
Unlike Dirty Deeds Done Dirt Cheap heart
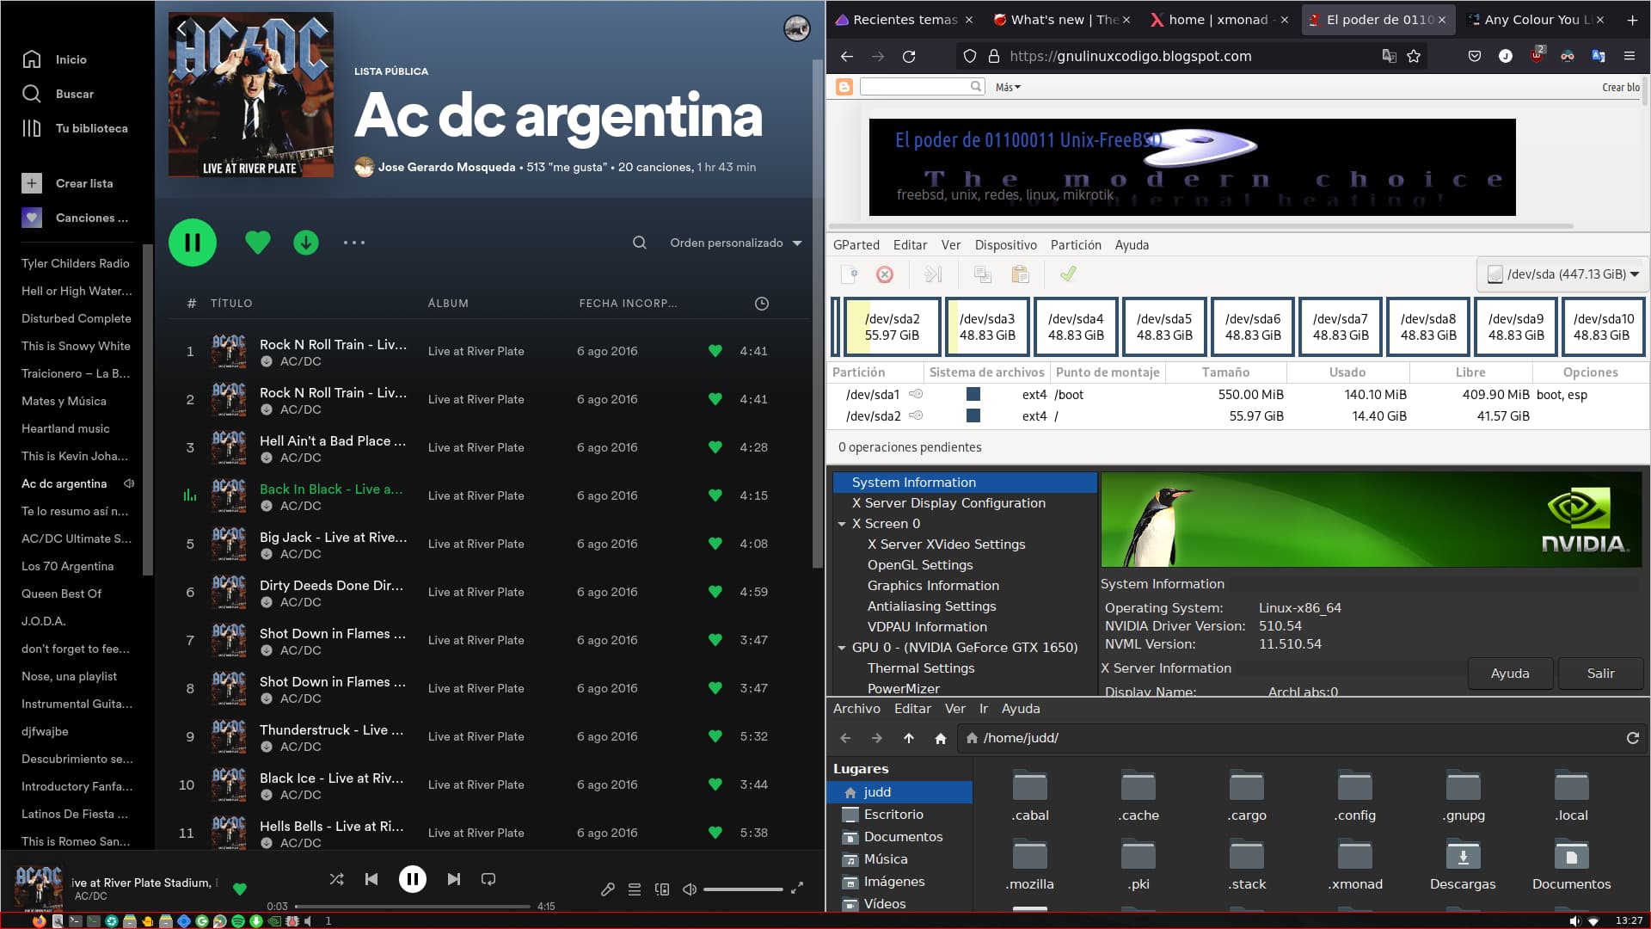pos(715,592)
